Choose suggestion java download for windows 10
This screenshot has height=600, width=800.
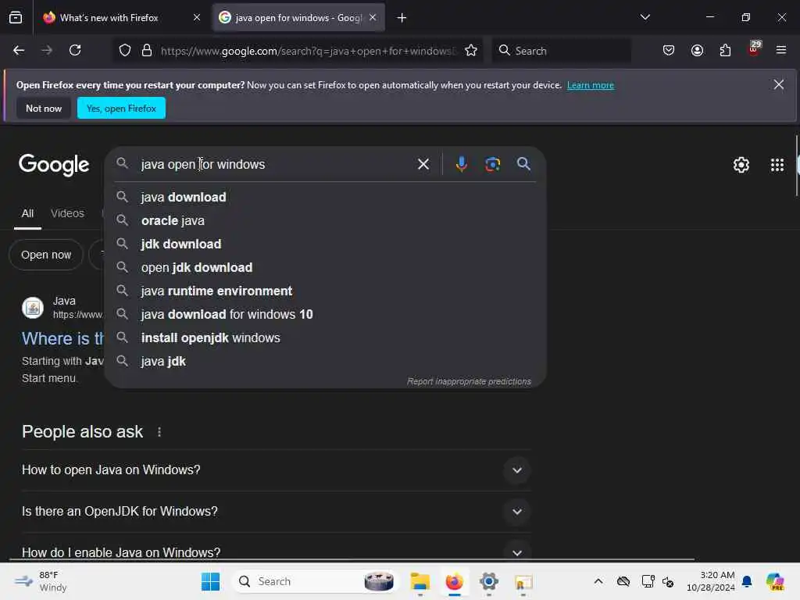(x=325, y=315)
